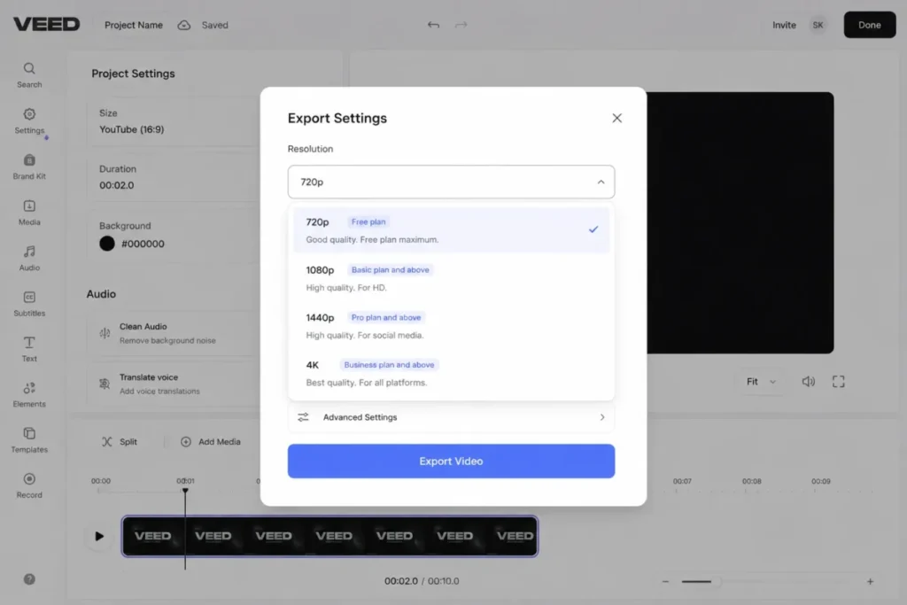Click the #000000 background hex value
Image resolution: width=907 pixels, height=605 pixels.
pos(143,244)
